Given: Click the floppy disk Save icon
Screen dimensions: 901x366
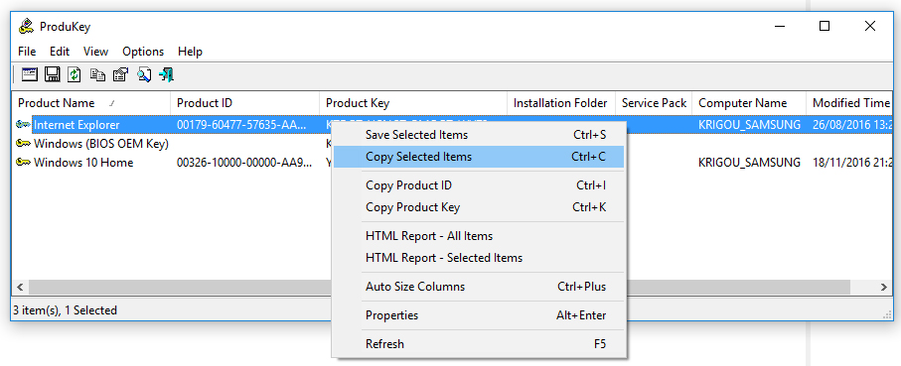Looking at the screenshot, I should pos(53,74).
